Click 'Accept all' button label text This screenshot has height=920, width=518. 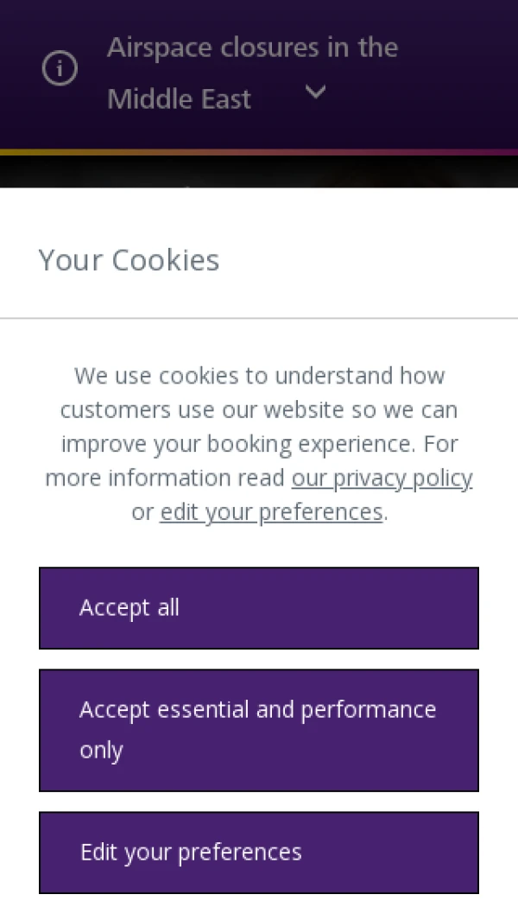click(129, 608)
